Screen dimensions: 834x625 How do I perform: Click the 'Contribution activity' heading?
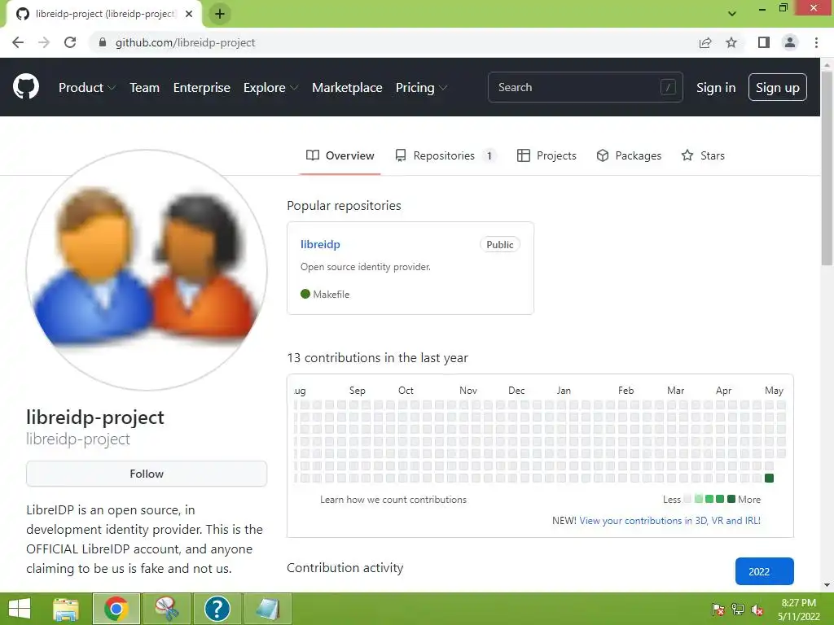click(345, 567)
